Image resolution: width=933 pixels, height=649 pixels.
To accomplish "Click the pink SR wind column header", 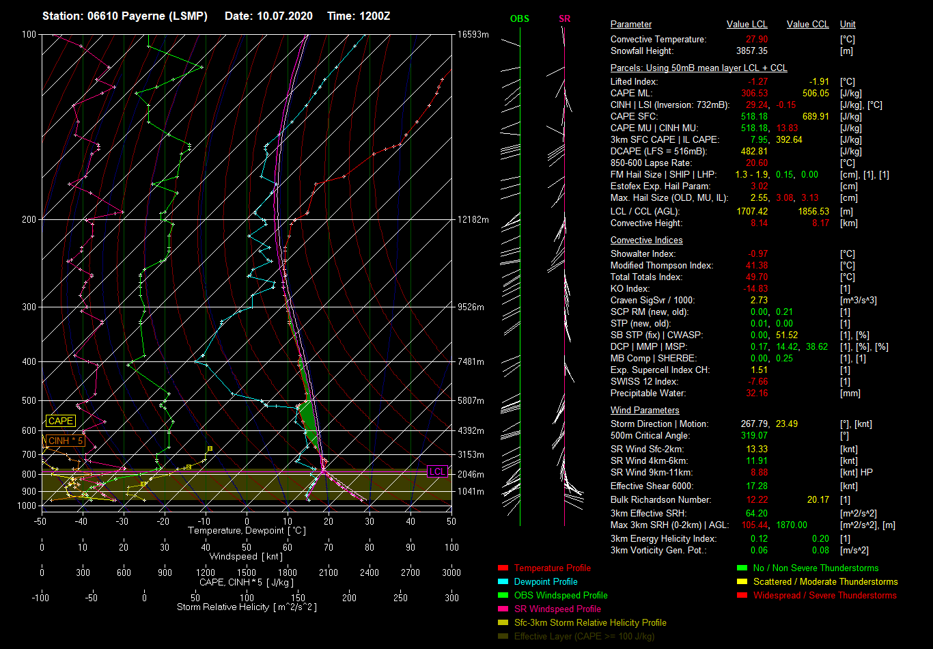I will click(564, 19).
